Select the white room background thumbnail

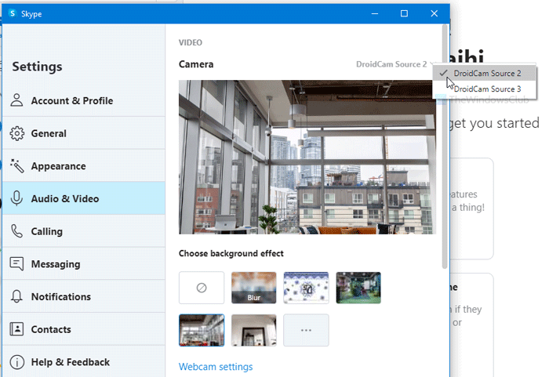pyautogui.click(x=254, y=330)
